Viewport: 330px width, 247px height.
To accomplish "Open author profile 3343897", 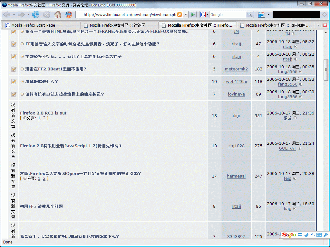I will tap(236, 236).
